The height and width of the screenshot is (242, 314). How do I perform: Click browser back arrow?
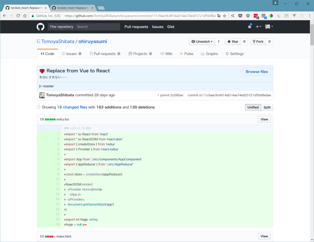tap(5, 16)
